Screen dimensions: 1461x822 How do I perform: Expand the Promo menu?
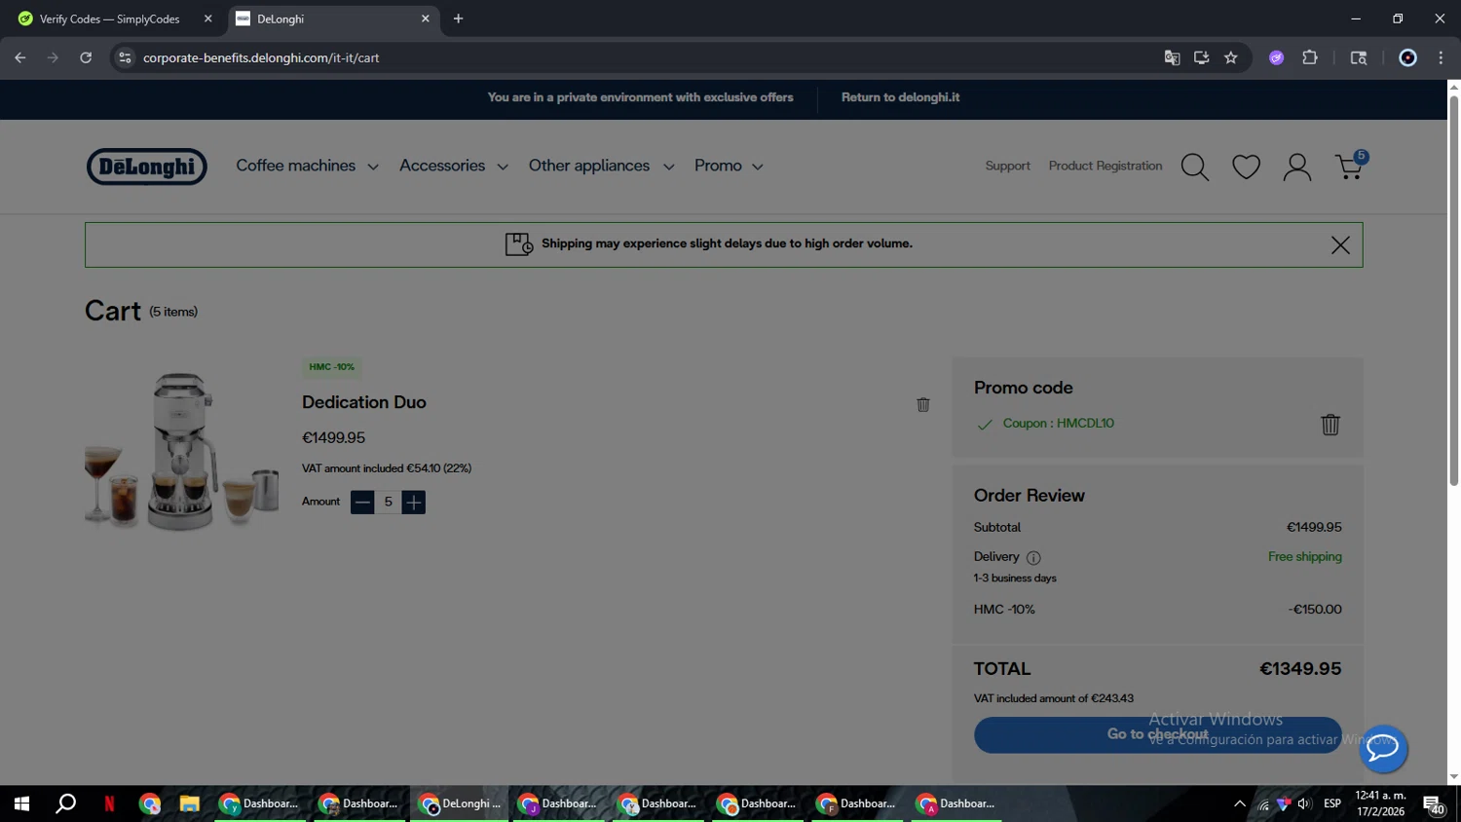pyautogui.click(x=729, y=166)
